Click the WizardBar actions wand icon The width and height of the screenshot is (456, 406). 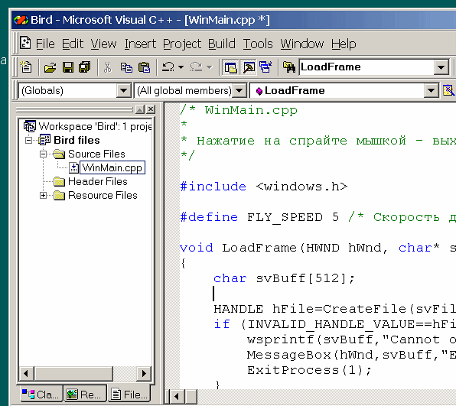(x=448, y=90)
